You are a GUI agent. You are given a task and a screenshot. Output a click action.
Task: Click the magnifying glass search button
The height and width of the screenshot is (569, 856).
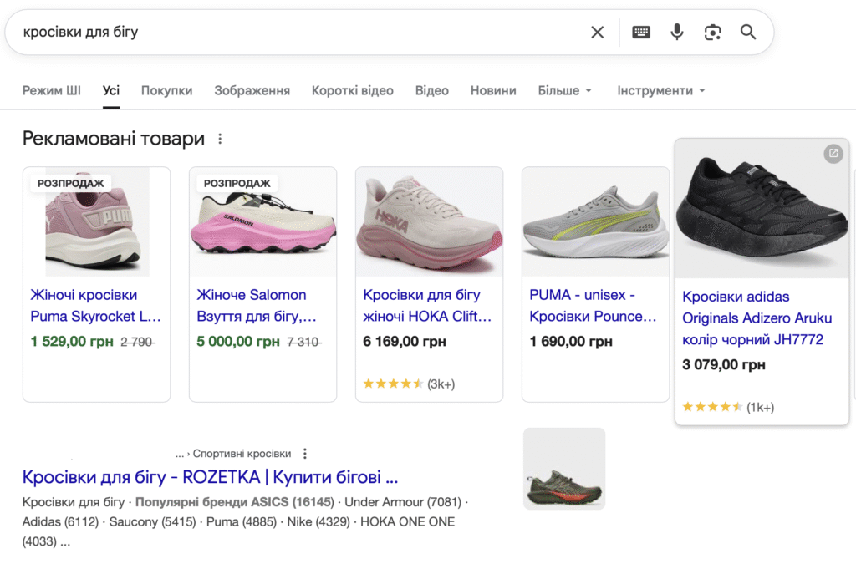[748, 33]
